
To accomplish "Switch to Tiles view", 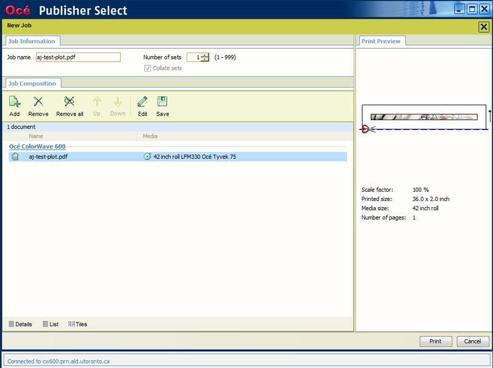I will pos(78,324).
